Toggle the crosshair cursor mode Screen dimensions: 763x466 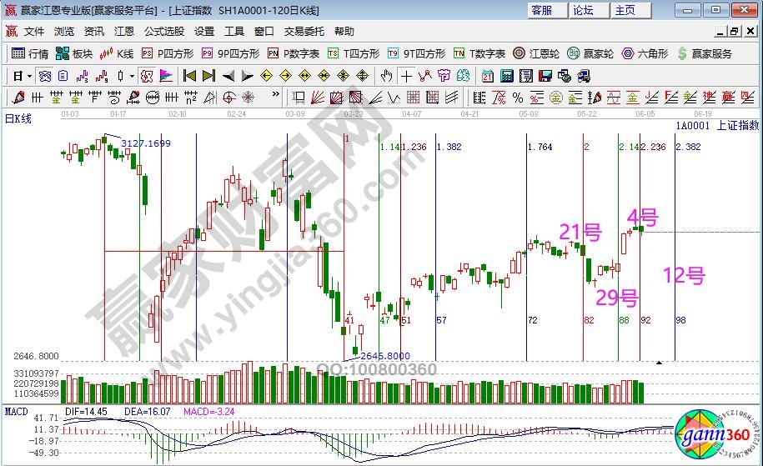(406, 75)
